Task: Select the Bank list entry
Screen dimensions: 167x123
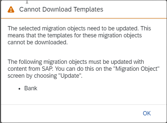Action: coord(31,88)
